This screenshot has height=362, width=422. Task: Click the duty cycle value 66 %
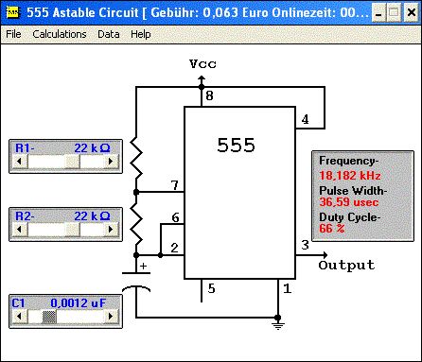tap(331, 228)
